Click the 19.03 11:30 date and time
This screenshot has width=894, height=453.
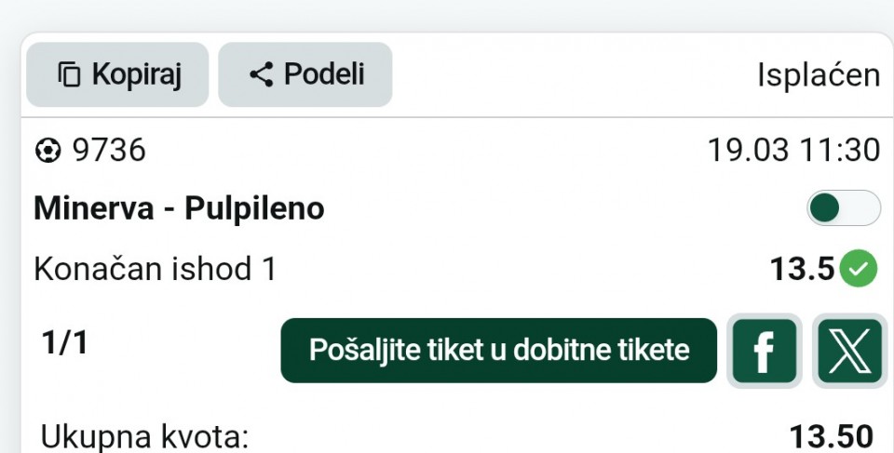pos(793,150)
